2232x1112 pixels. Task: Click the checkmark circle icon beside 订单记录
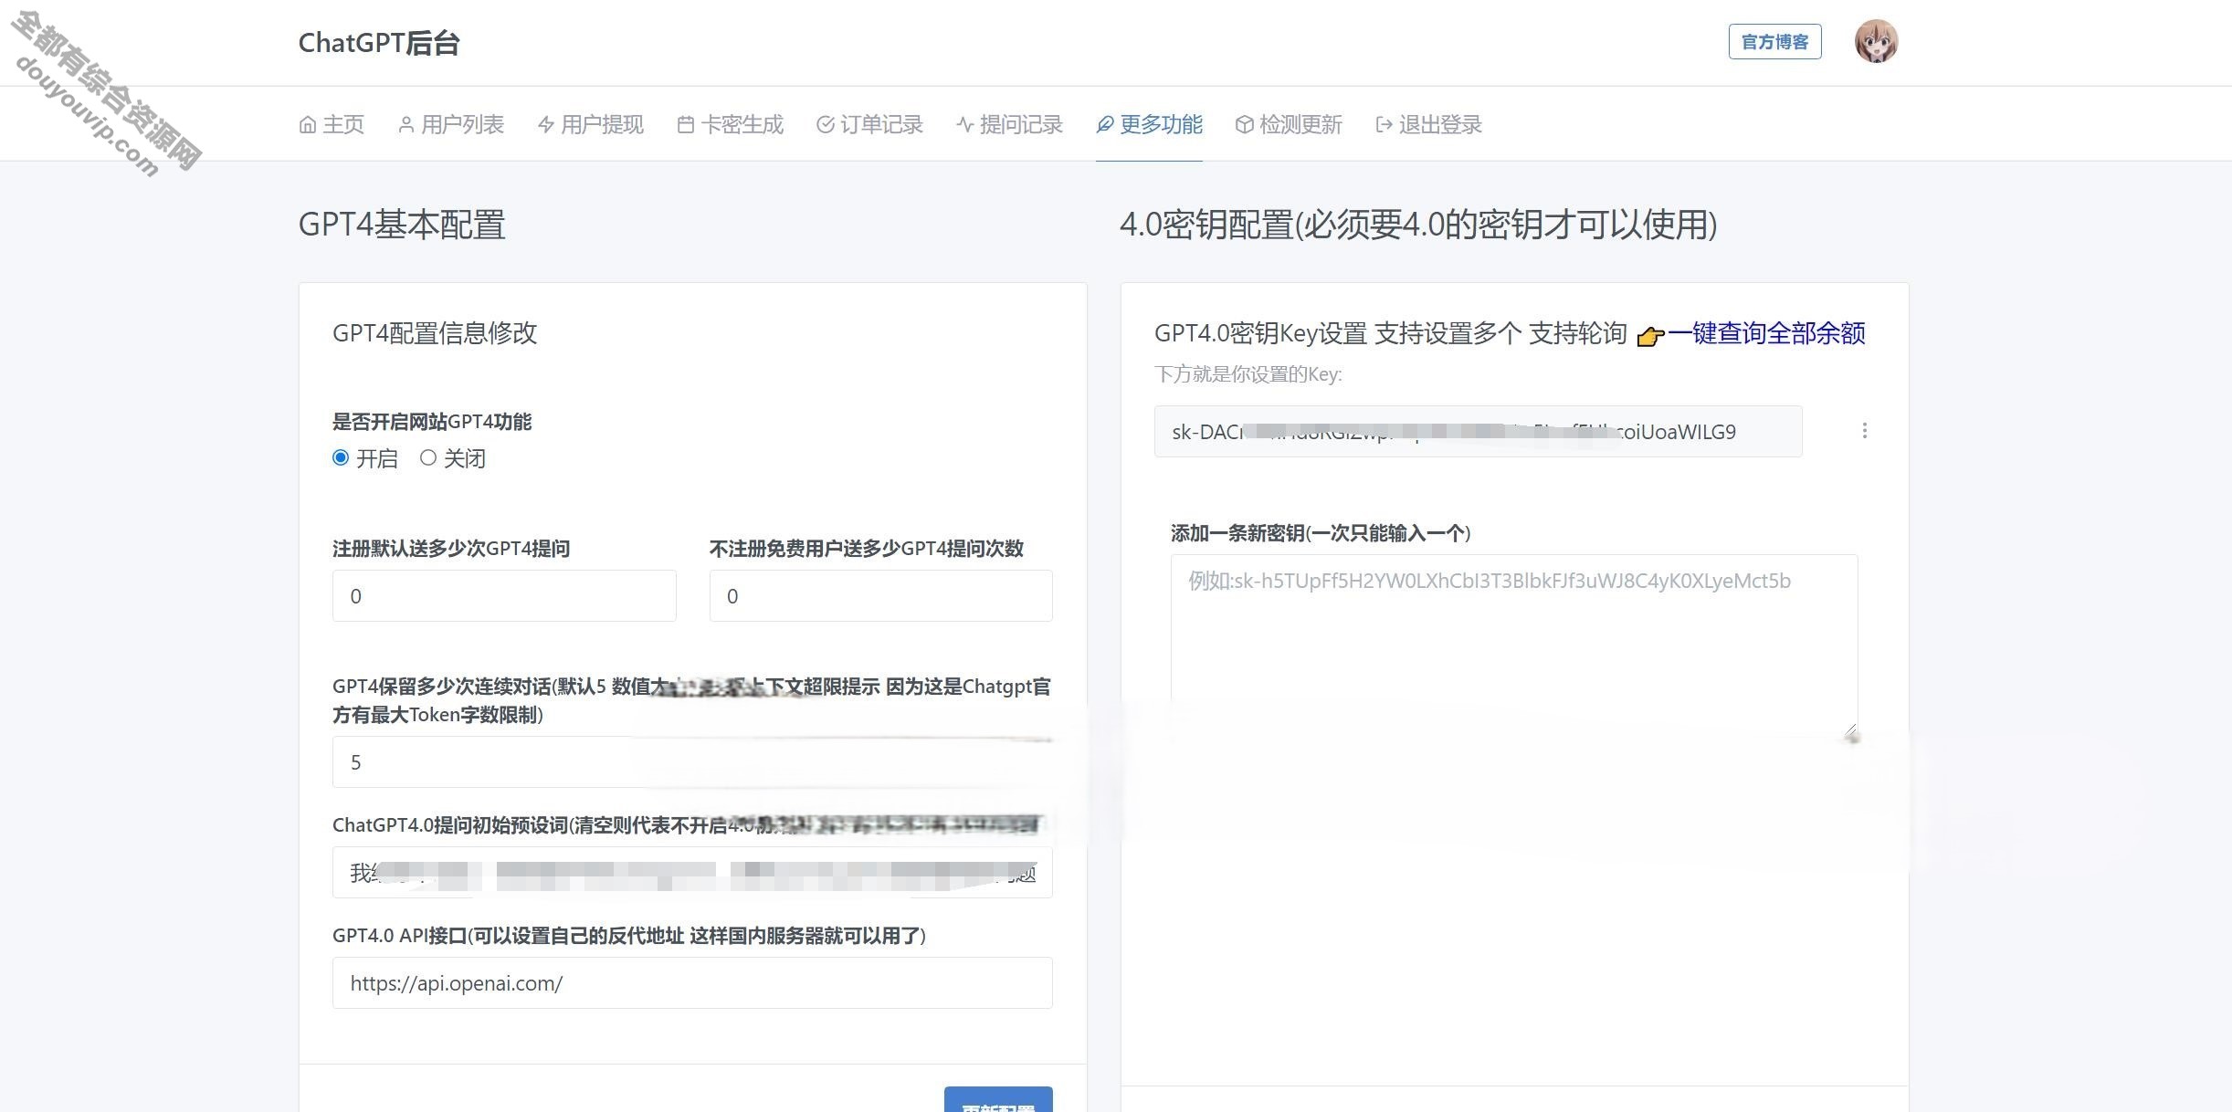(x=826, y=125)
